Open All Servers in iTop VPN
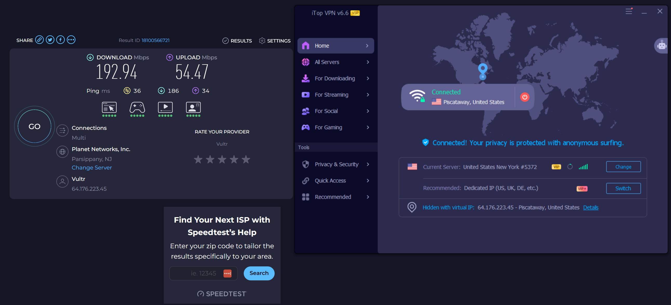 click(x=335, y=62)
